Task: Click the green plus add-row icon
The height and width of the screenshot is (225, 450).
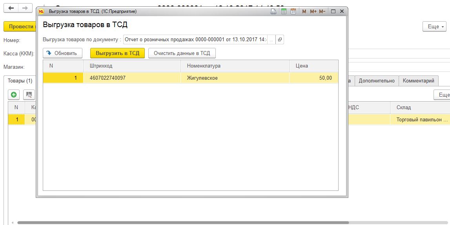Action: click(14, 95)
